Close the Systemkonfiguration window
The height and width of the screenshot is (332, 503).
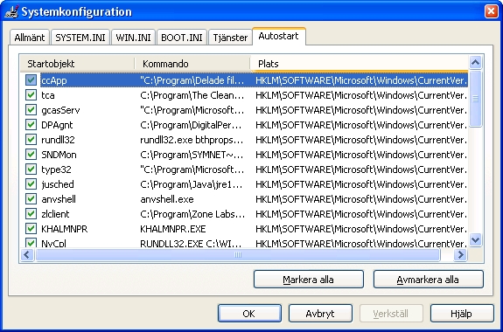click(491, 11)
